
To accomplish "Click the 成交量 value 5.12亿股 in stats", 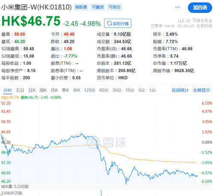I will pos(122,34).
